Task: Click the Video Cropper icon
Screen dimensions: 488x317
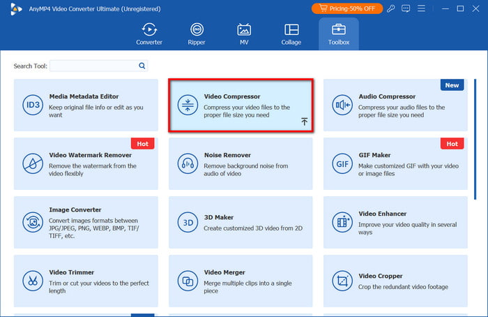Action: point(342,281)
